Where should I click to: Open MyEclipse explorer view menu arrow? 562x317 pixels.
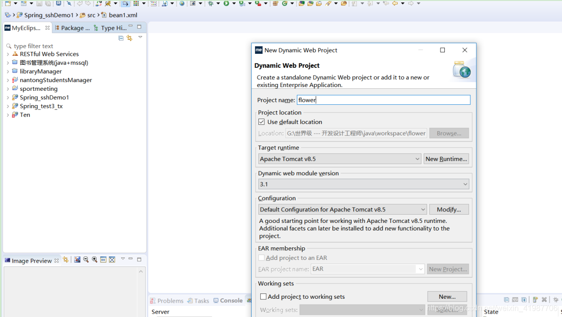[x=140, y=37]
